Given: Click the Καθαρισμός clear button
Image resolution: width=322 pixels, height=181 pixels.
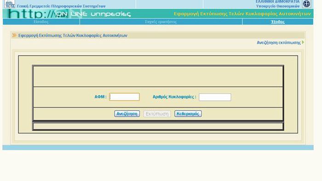Looking at the screenshot, I should pos(188,114).
